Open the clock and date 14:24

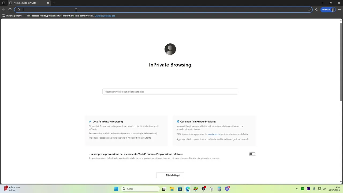tap(334, 189)
